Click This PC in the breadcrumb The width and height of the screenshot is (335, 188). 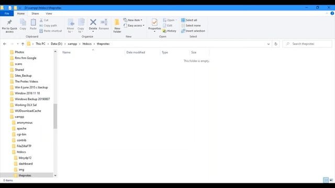(x=40, y=44)
